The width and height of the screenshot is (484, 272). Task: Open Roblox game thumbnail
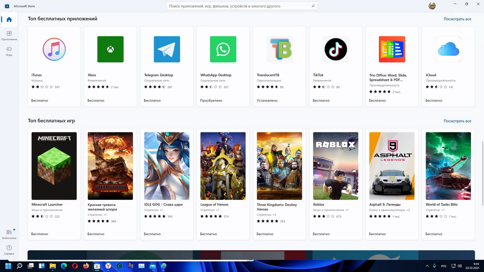click(x=336, y=166)
